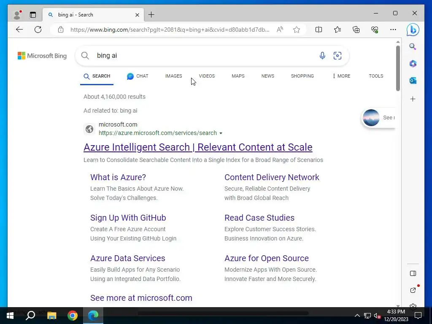Open split screen view
Image resolution: width=432 pixels, height=324 pixels.
click(x=319, y=30)
